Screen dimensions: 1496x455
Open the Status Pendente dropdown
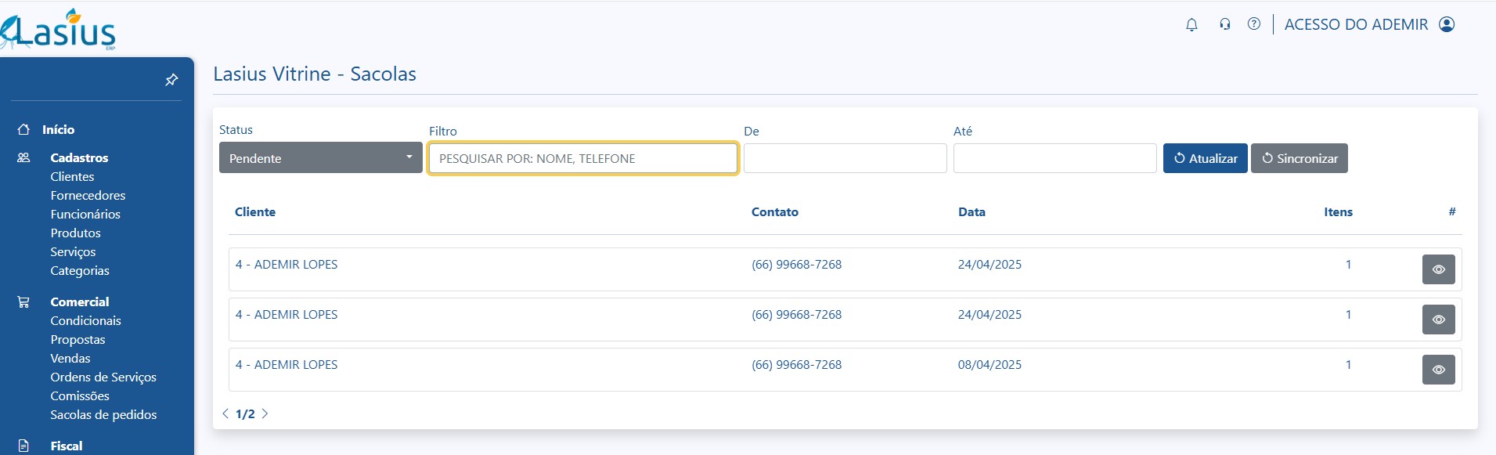(321, 157)
